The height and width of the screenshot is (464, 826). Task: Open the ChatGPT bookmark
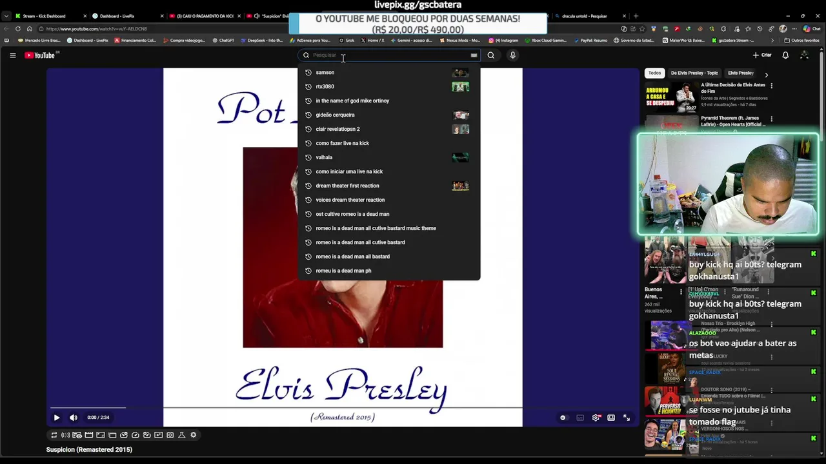pyautogui.click(x=223, y=41)
